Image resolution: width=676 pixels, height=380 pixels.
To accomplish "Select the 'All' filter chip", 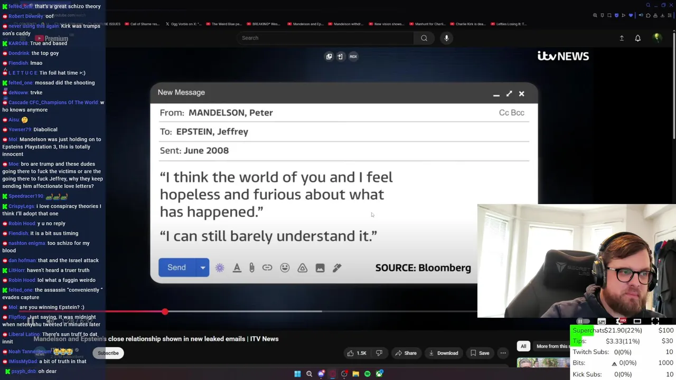I will click(x=523, y=346).
